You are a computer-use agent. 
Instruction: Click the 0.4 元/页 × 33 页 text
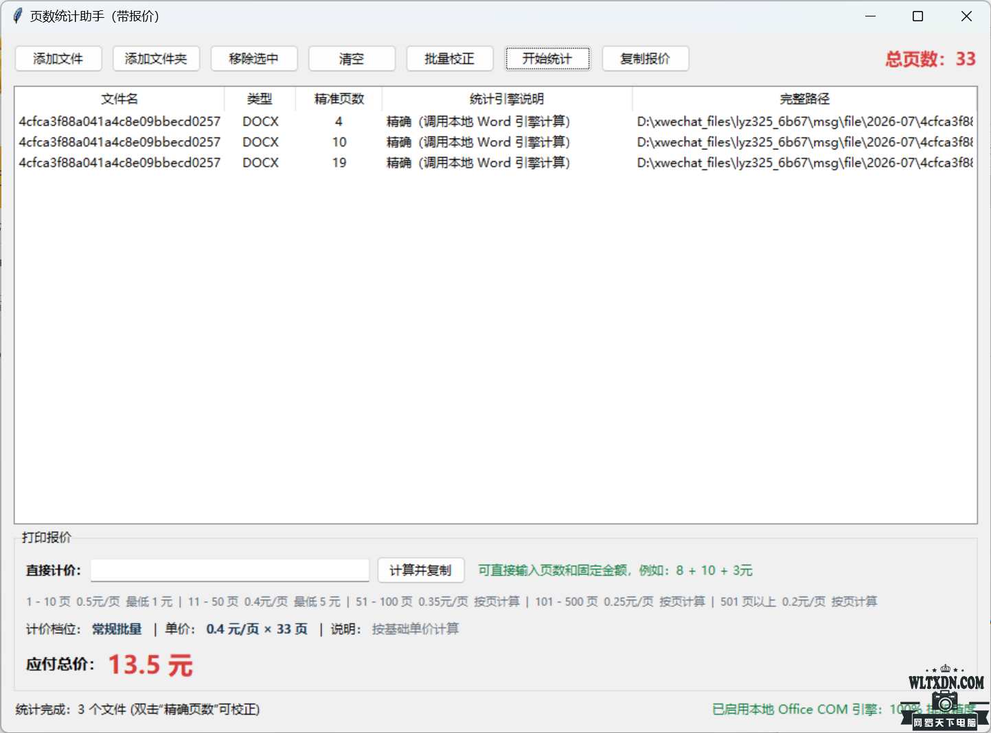[257, 629]
